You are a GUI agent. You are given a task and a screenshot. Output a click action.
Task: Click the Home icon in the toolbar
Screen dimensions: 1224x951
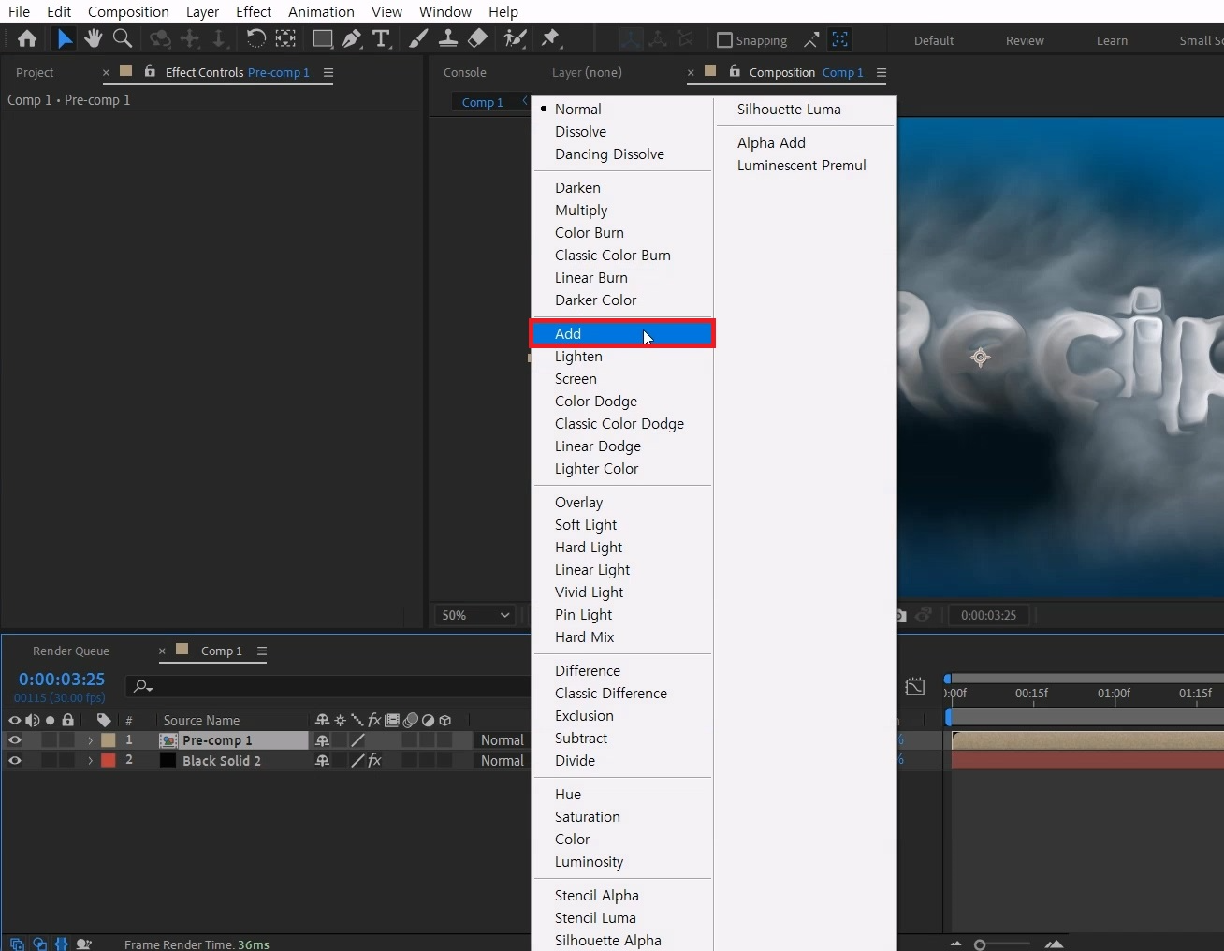click(x=27, y=38)
